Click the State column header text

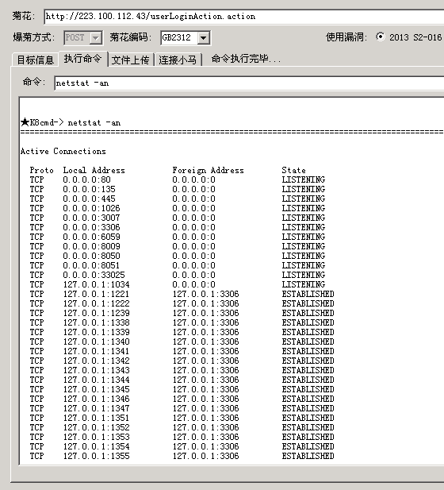click(293, 170)
